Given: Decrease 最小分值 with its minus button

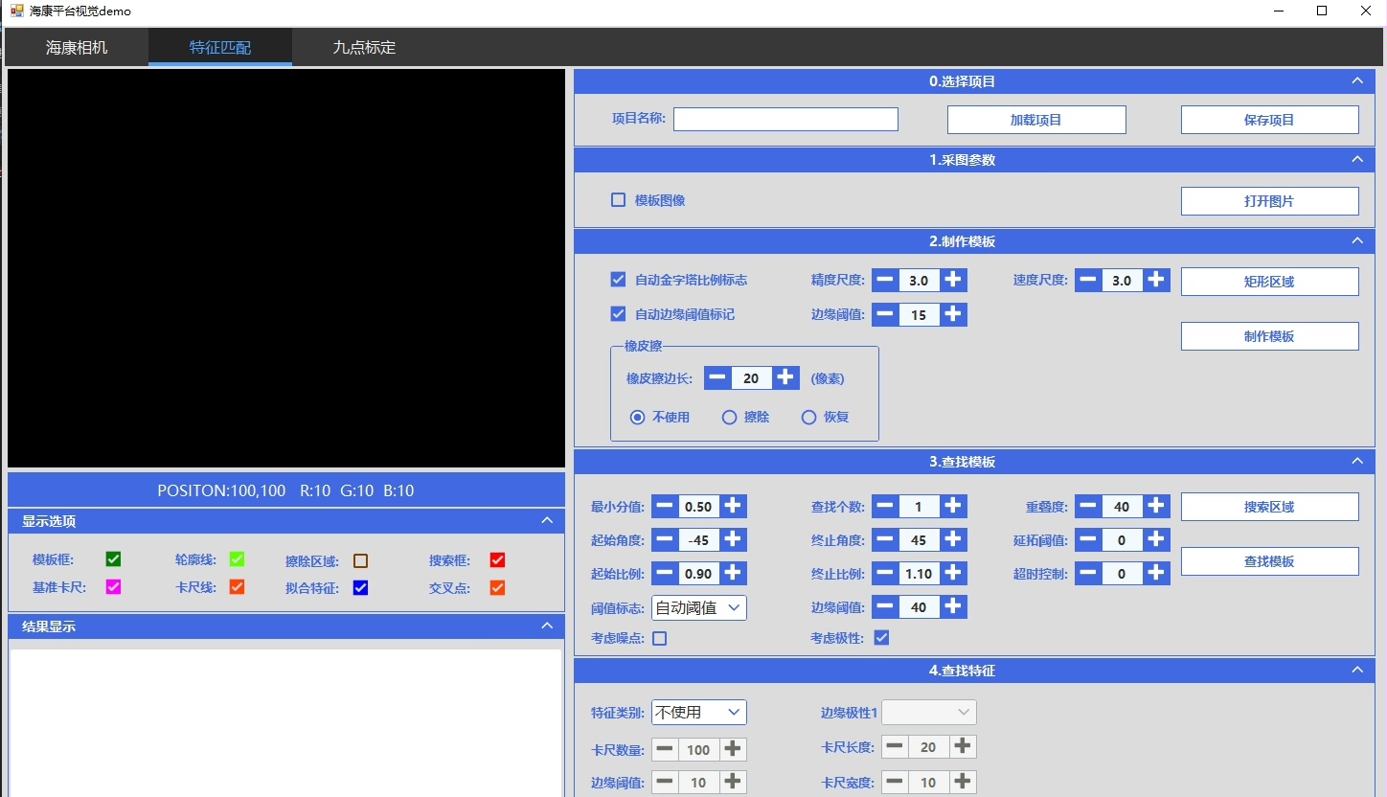Looking at the screenshot, I should pyautogui.click(x=665, y=506).
